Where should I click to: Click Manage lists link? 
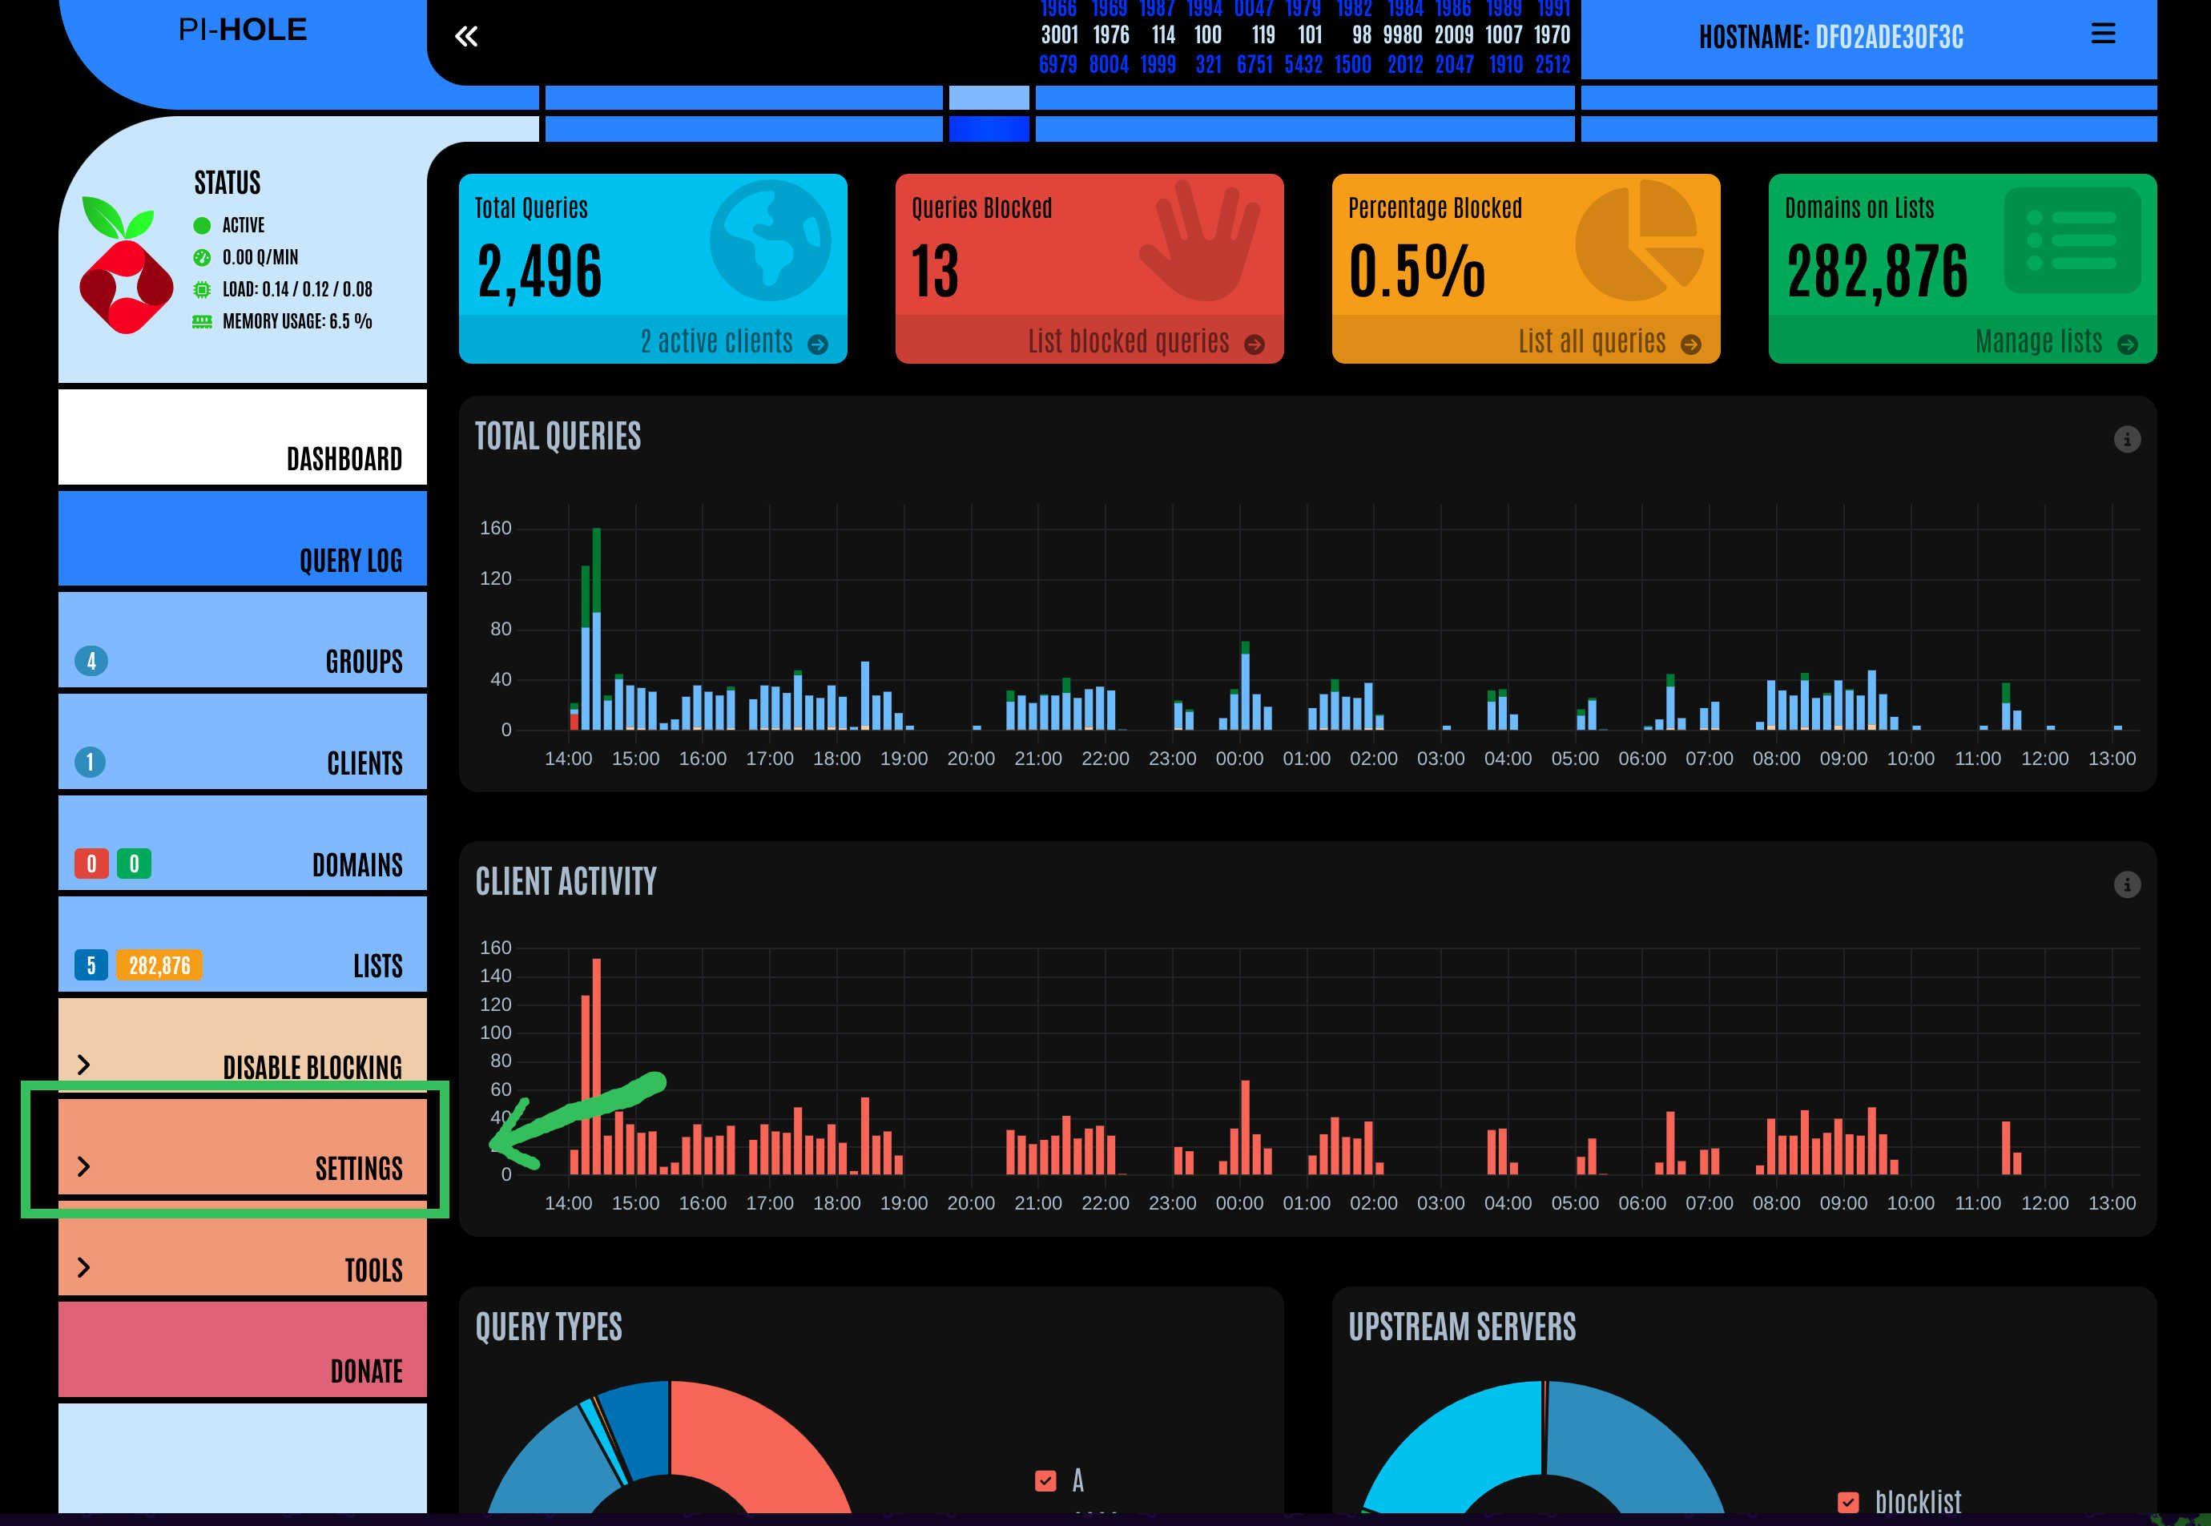(x=2039, y=342)
